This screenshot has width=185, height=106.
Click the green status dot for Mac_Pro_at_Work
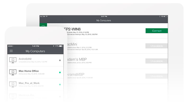[60, 85]
